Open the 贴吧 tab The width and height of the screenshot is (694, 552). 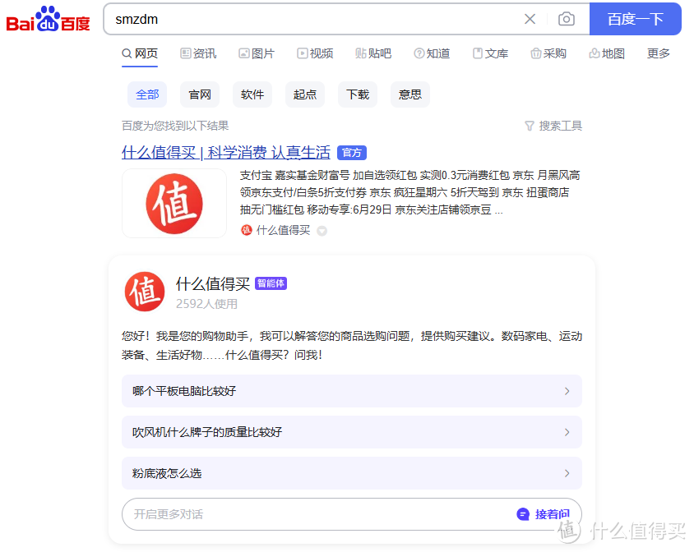pos(373,53)
